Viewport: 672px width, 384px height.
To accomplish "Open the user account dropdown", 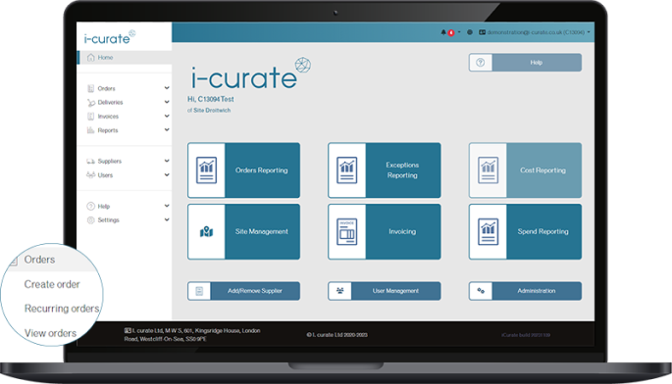I will [x=535, y=32].
